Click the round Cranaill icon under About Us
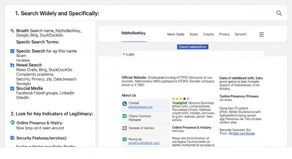The width and height of the screenshot is (292, 159). point(124,104)
